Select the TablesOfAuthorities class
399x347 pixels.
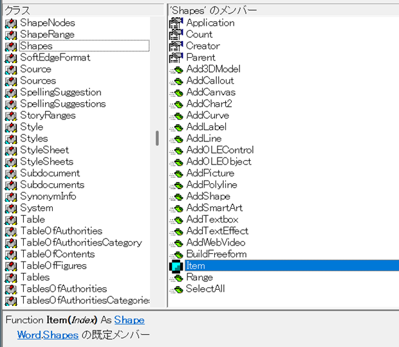[64, 289]
